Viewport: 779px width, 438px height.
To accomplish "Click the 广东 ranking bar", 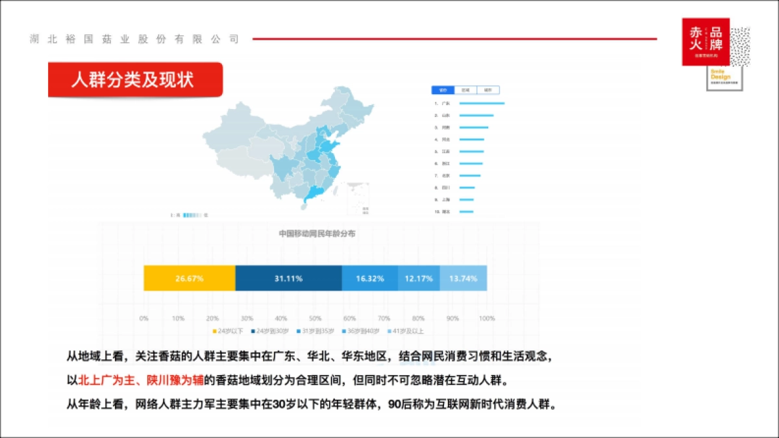I will (481, 103).
